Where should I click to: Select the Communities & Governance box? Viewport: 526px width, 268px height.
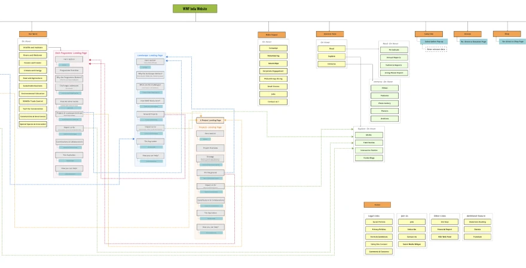coord(33,116)
